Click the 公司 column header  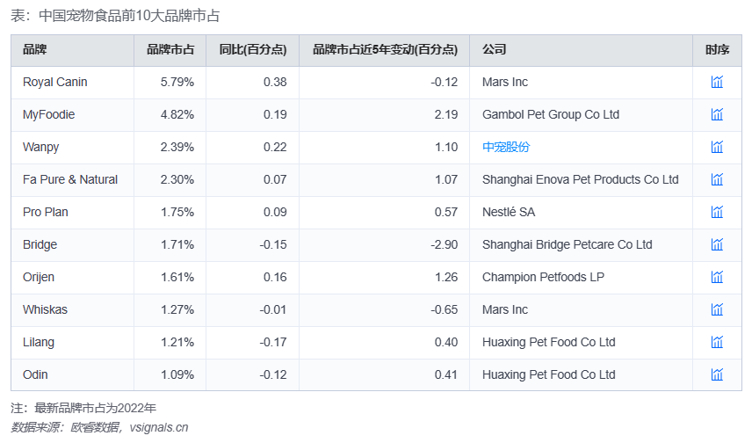495,50
